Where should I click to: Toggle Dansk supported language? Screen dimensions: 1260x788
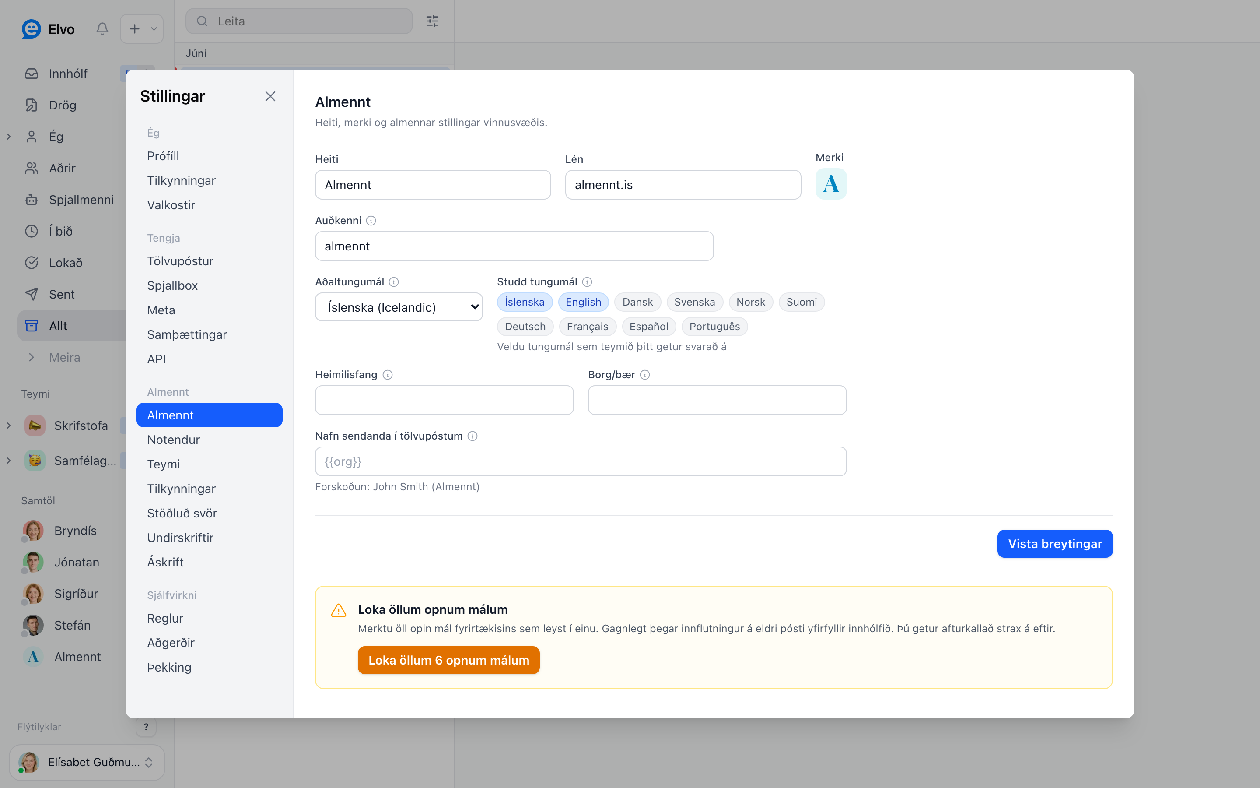tap(637, 302)
